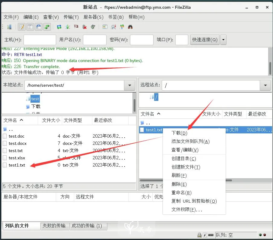Screen dimensions: 273x240
Task: Expand the local site path dropdown
Action: click(129, 85)
